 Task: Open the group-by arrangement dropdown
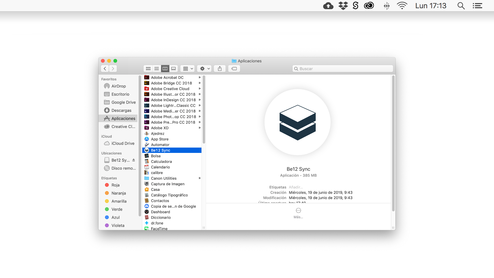coord(187,69)
